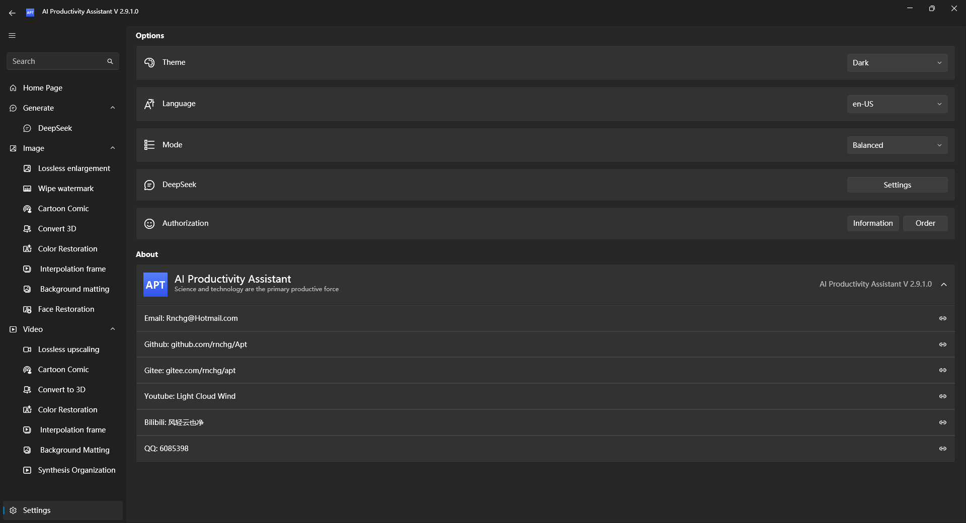Open the Mode dropdown showing Balanced
The image size is (966, 523).
[x=897, y=145]
